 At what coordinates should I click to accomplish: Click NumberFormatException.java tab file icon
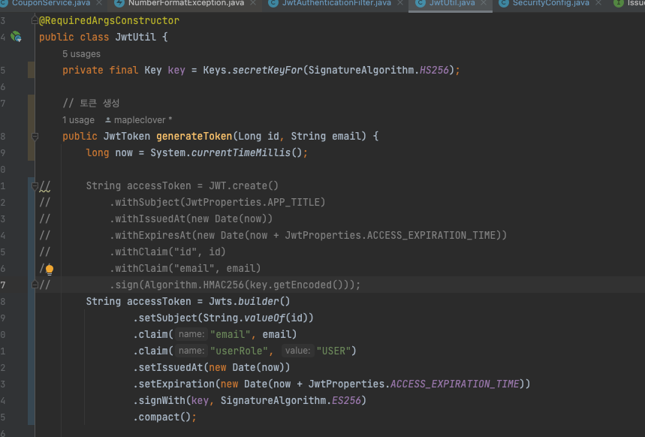[x=119, y=3]
